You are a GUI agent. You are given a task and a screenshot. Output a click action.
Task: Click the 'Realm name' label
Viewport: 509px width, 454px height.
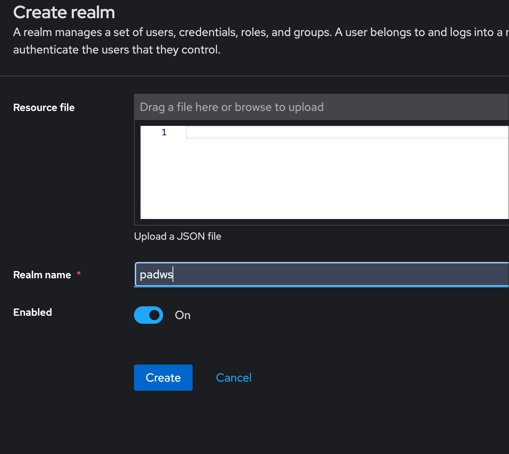click(42, 275)
